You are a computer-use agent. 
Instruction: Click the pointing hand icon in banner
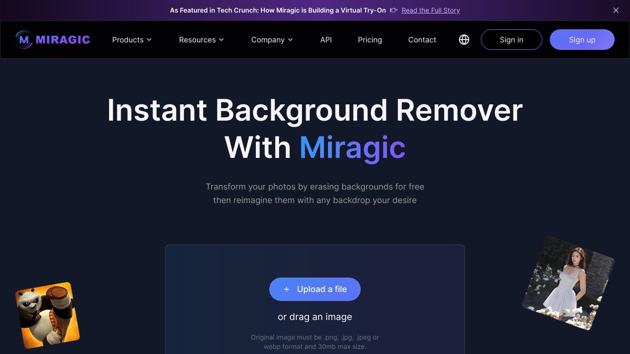pos(394,10)
